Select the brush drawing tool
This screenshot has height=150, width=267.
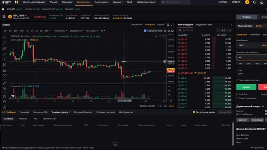pos(5,54)
